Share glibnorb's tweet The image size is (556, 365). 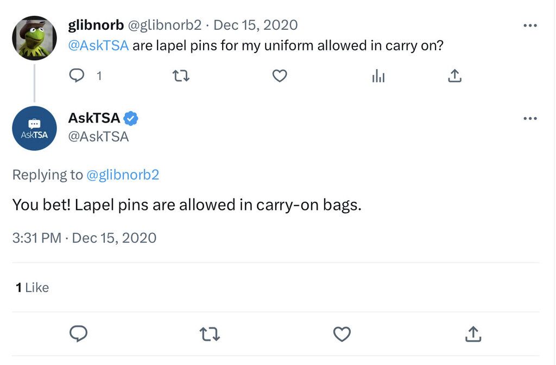tap(454, 76)
